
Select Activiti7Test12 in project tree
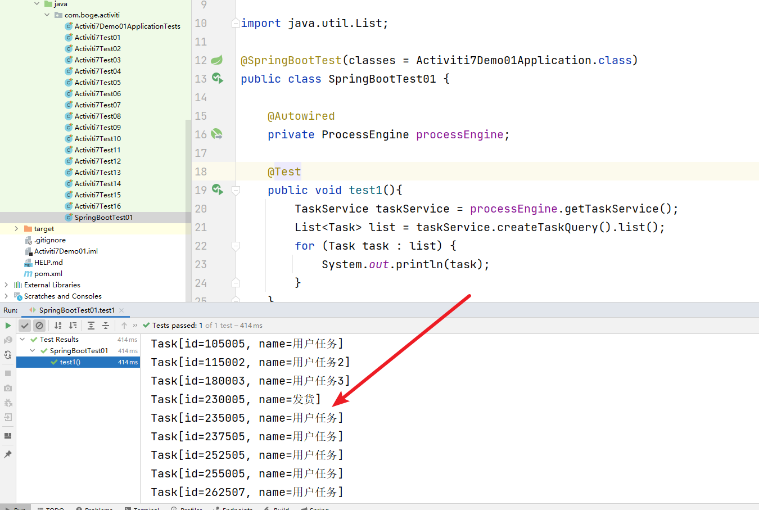coord(97,161)
